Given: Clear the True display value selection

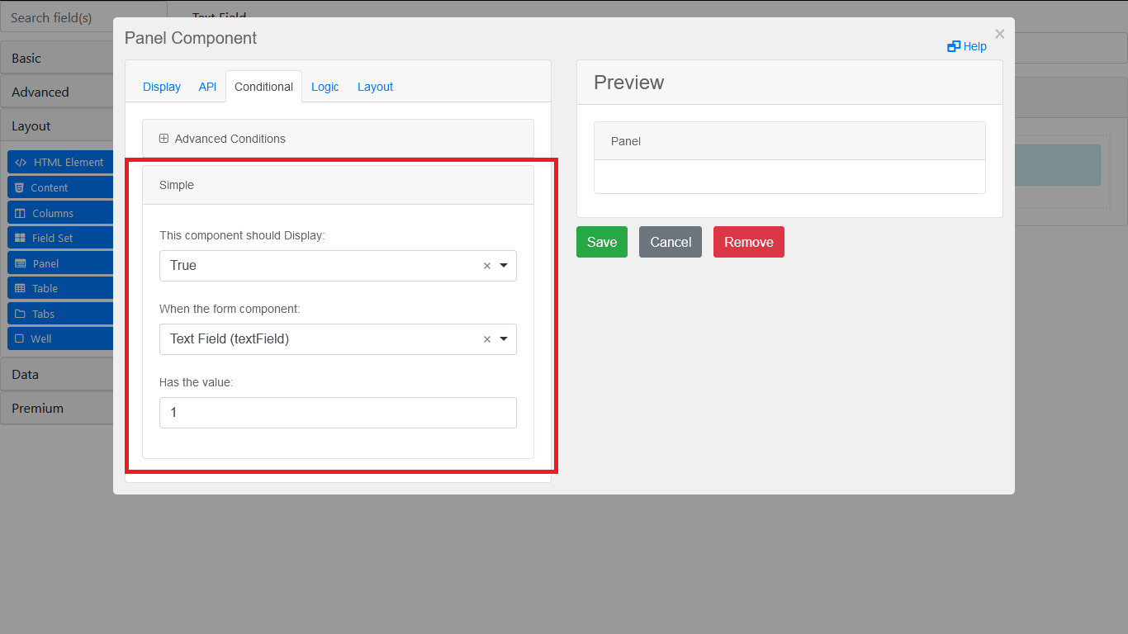Looking at the screenshot, I should 486,266.
